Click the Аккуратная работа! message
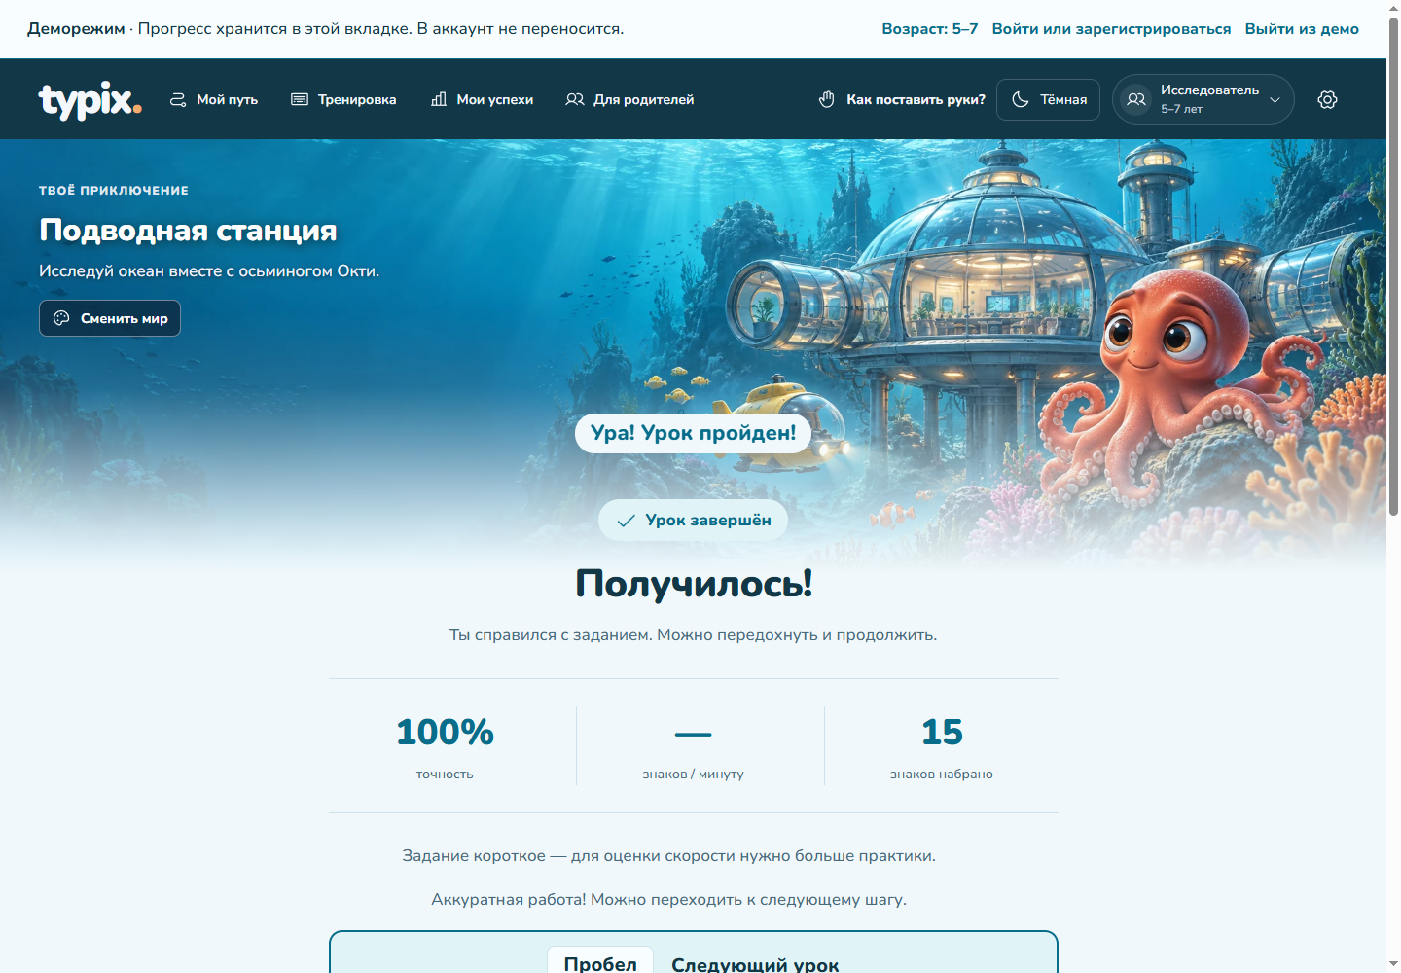The height and width of the screenshot is (973, 1401). coord(669,900)
